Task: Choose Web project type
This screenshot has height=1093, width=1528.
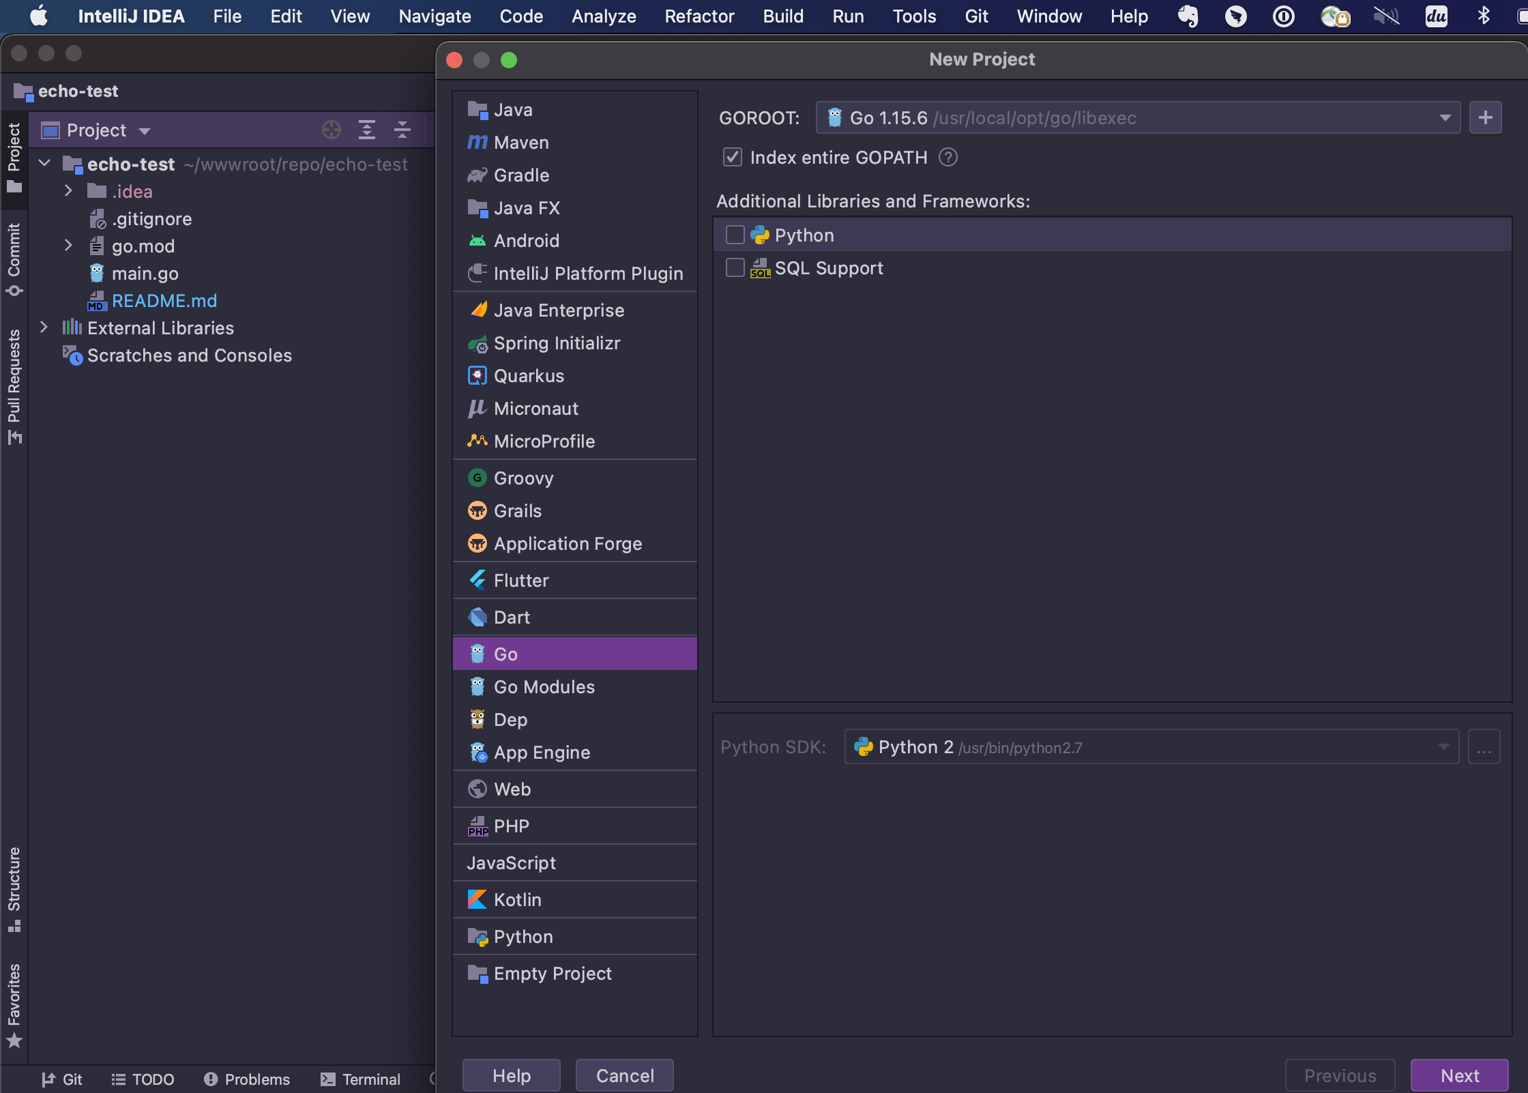Action: [x=574, y=789]
